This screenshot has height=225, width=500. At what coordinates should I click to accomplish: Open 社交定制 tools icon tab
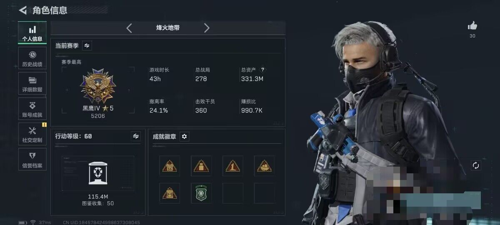point(32,134)
